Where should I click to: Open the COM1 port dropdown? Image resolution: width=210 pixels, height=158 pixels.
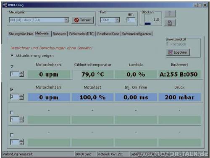click(117, 20)
